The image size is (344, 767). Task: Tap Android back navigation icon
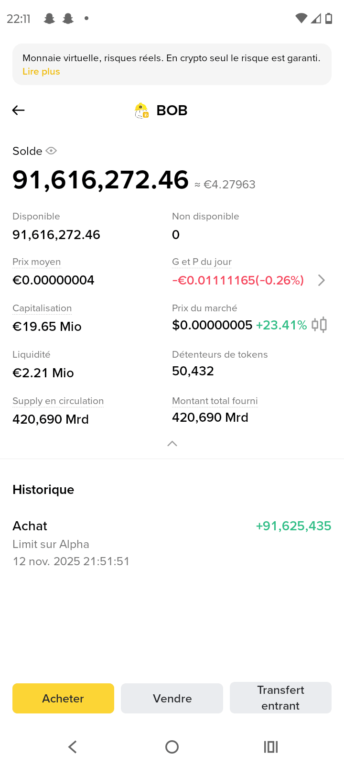tap(73, 747)
